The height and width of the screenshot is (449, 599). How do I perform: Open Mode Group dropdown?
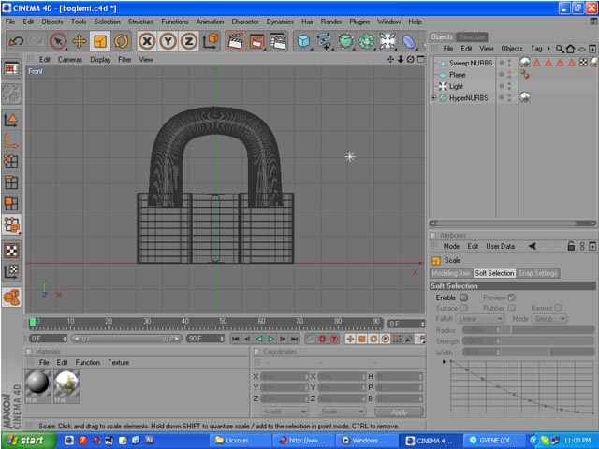coord(549,319)
